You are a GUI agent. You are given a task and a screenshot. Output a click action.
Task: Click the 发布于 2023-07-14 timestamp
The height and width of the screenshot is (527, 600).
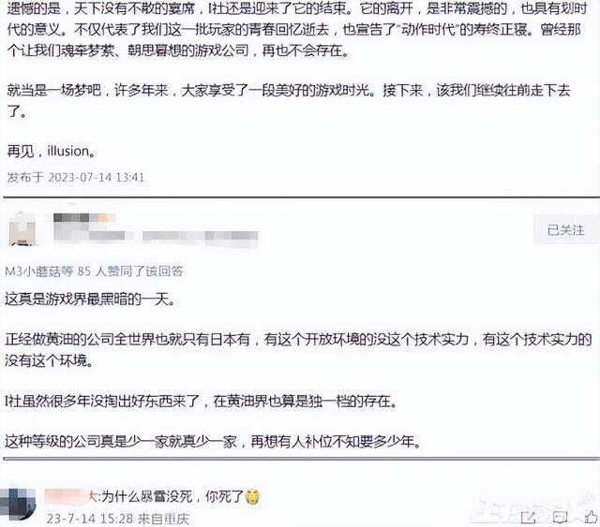point(75,177)
